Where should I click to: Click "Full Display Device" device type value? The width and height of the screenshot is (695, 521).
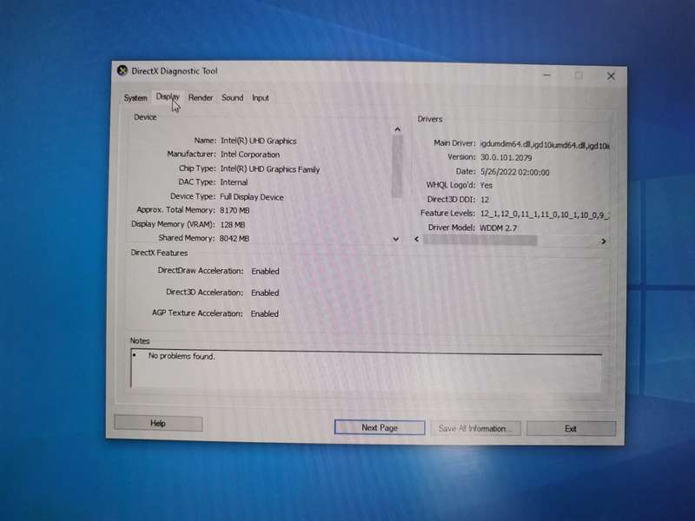251,197
